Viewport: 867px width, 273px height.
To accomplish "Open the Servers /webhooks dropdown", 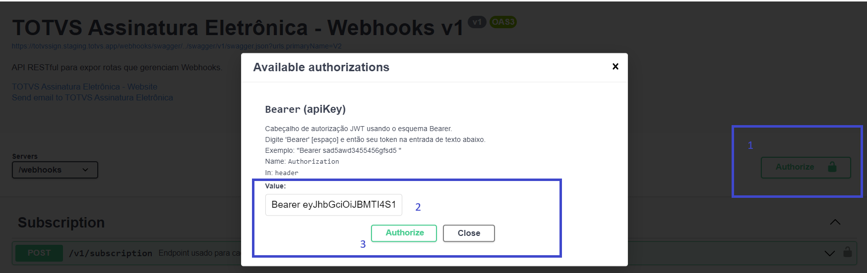I will coord(55,170).
